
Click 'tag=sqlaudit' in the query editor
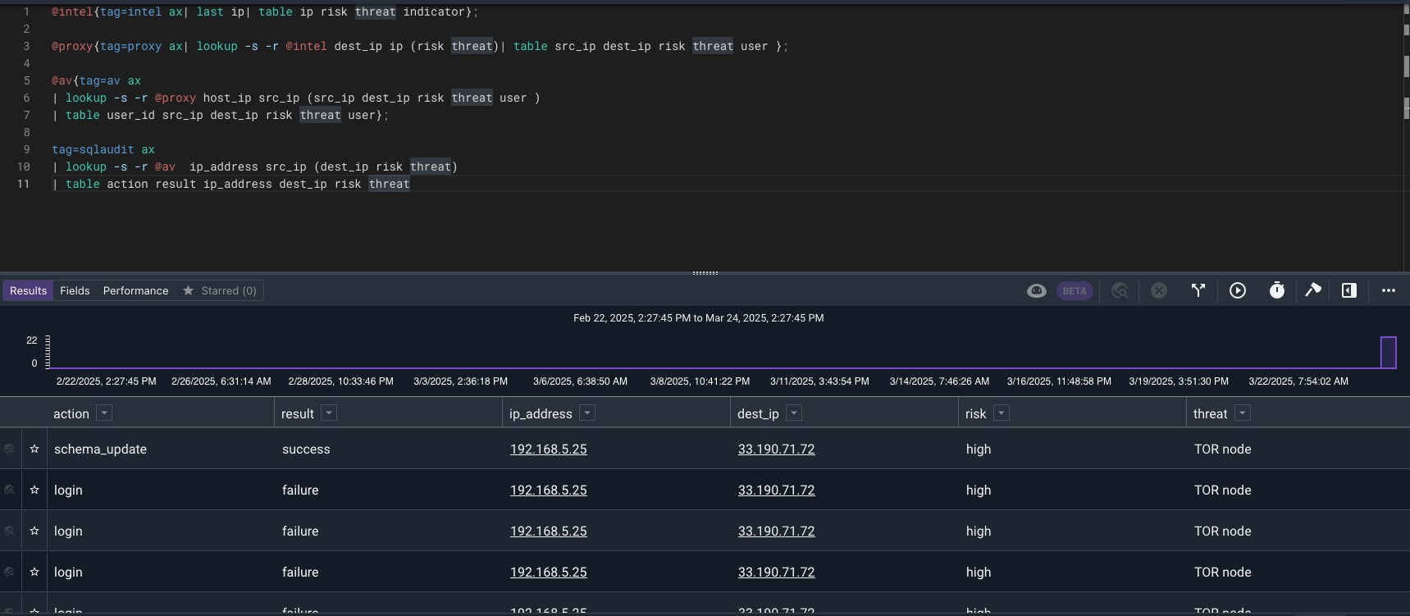93,150
